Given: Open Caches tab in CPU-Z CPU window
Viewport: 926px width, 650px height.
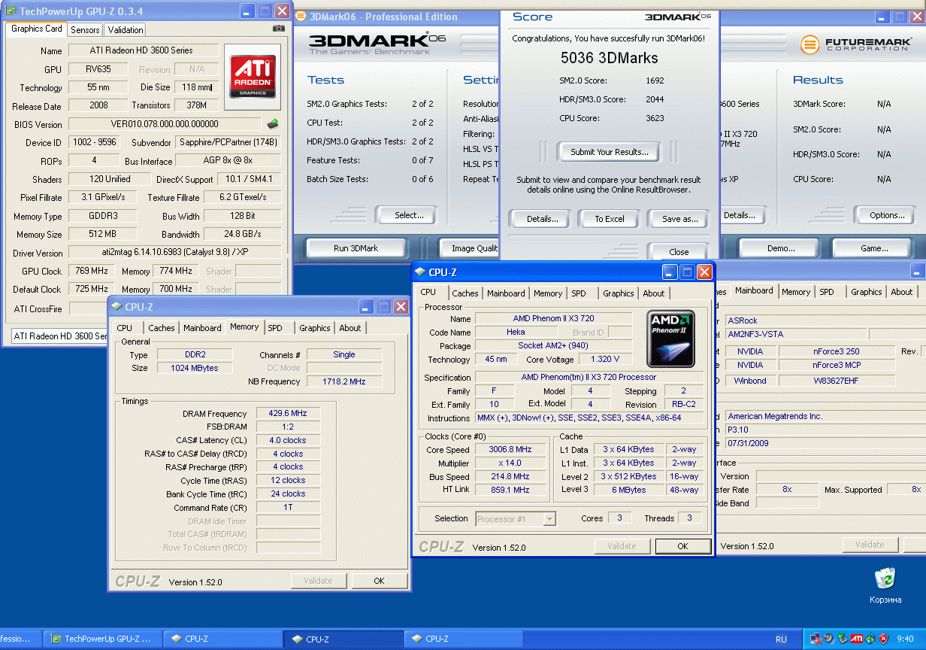Looking at the screenshot, I should pos(465,293).
